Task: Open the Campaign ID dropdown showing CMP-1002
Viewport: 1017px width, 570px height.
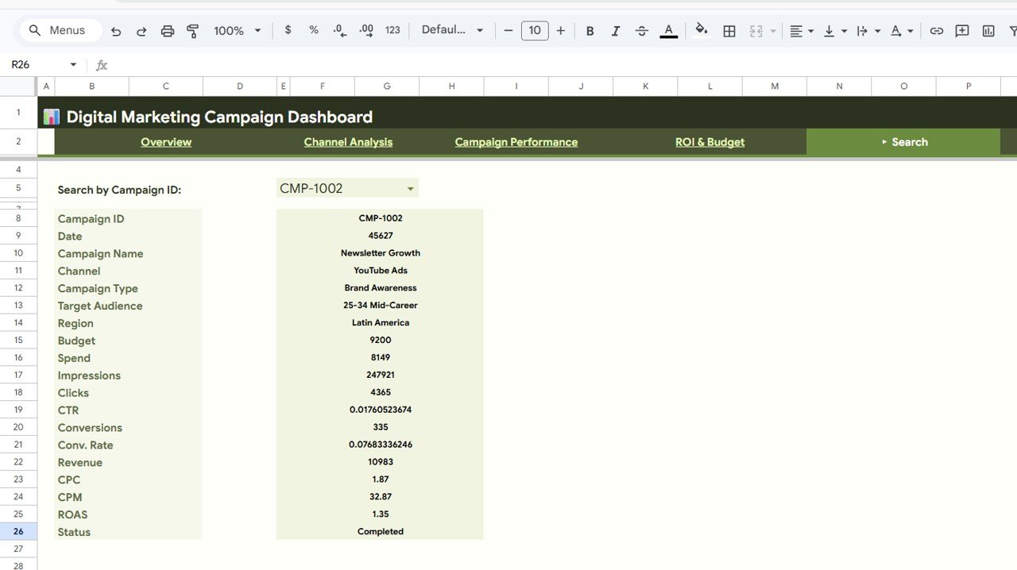Action: click(346, 187)
